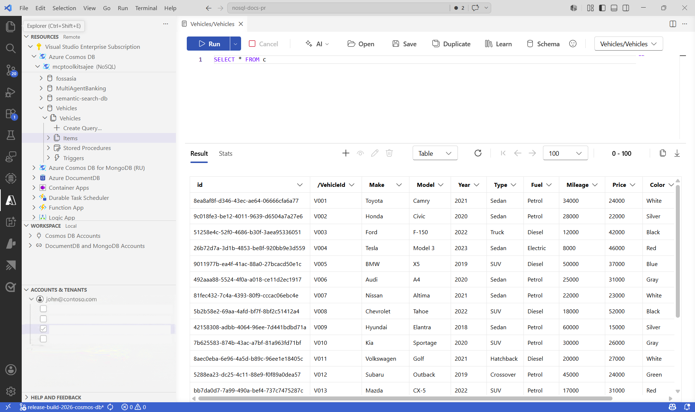Open the notifications bell in status bar
Image resolution: width=695 pixels, height=412 pixels.
coord(687,407)
